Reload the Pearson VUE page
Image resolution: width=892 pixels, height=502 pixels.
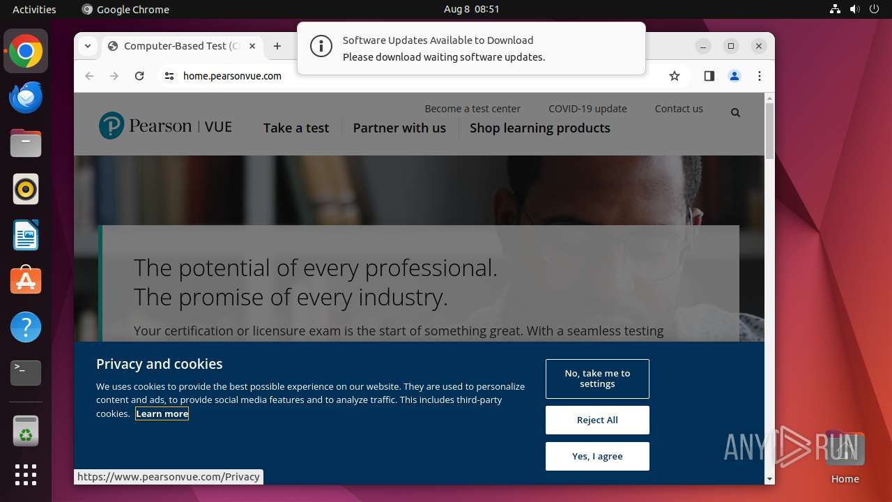click(x=139, y=76)
